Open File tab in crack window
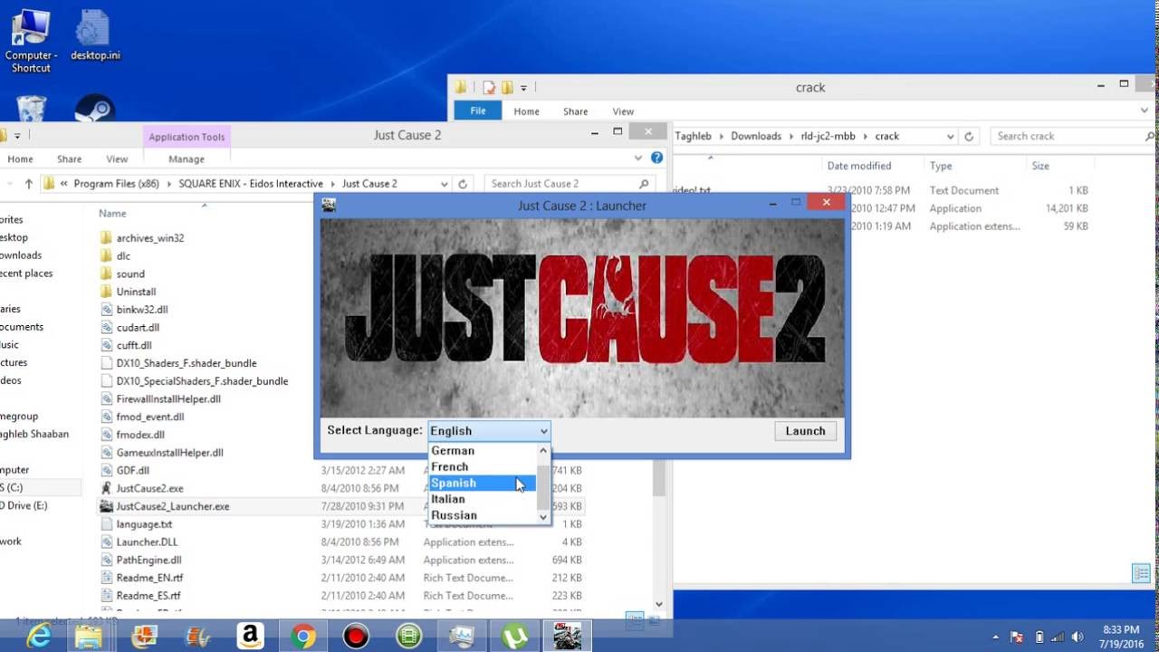This screenshot has width=1159, height=652. 478,111
